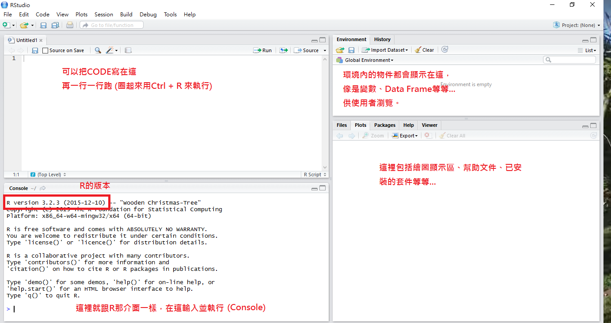Click the Open File folder icon

pos(24,25)
